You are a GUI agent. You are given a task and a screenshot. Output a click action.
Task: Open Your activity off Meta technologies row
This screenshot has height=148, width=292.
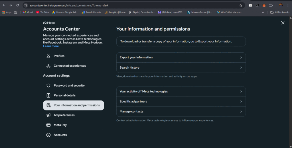coord(181,91)
